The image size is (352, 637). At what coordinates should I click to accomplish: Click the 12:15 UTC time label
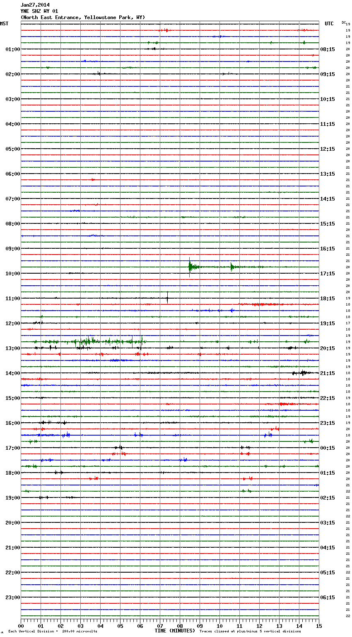click(x=328, y=149)
